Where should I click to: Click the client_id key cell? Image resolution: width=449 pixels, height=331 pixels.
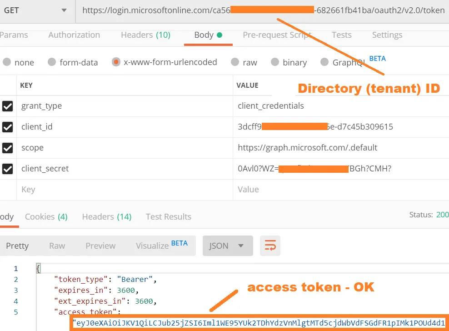[x=125, y=127]
